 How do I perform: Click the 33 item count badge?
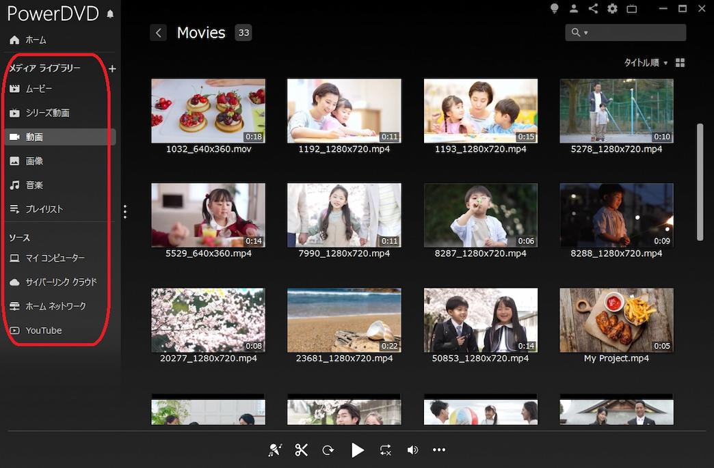coord(243,33)
